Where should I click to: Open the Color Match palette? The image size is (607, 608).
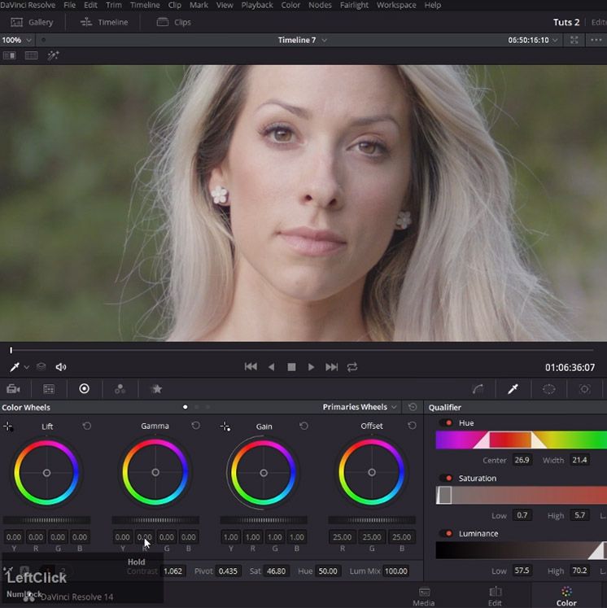(49, 389)
